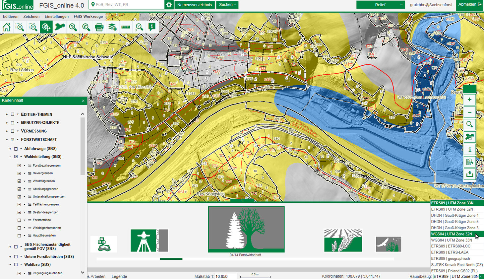484x279 pixels.
Task: Select the home view tool
Action: coord(7,27)
